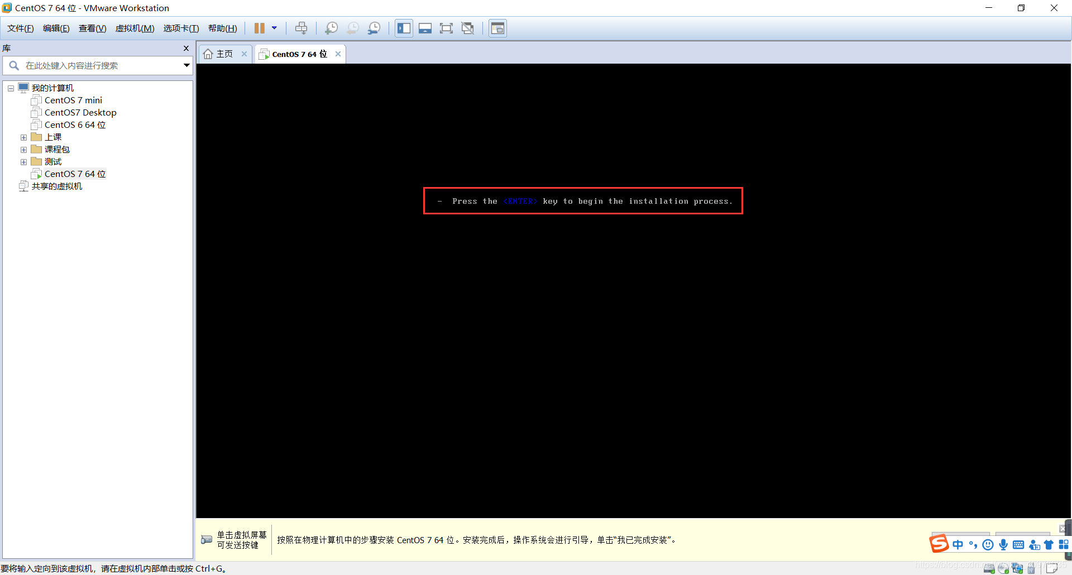1072x575 pixels.
Task: Click the network adapter status icon
Action: (1017, 568)
